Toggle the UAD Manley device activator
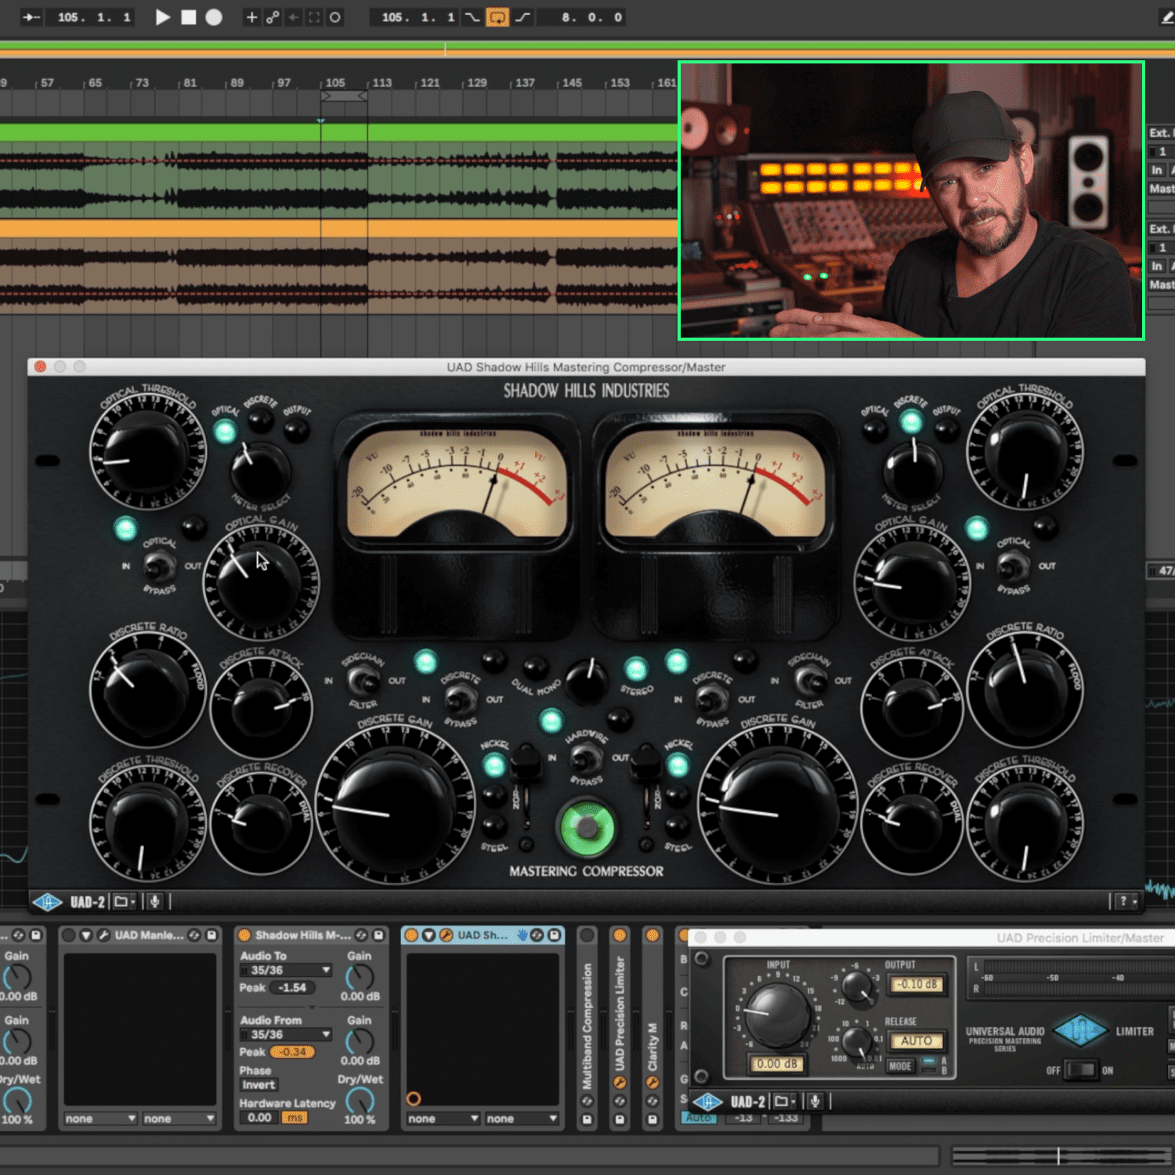Screen dimensions: 1175x1175 [x=69, y=935]
